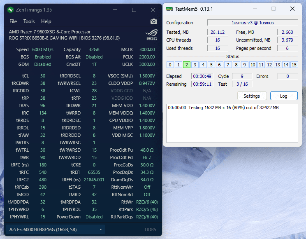Click the ZenTimings camera screenshot icon
The image size is (306, 239).
tap(153, 21)
